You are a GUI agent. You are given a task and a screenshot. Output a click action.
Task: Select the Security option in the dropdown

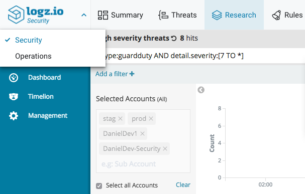pyautogui.click(x=29, y=40)
